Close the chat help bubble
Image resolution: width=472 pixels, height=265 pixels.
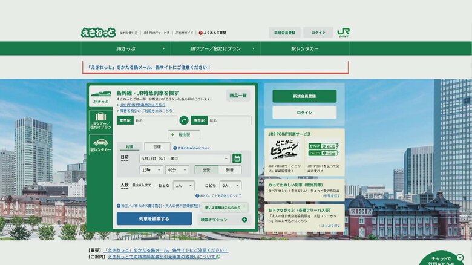460,257
